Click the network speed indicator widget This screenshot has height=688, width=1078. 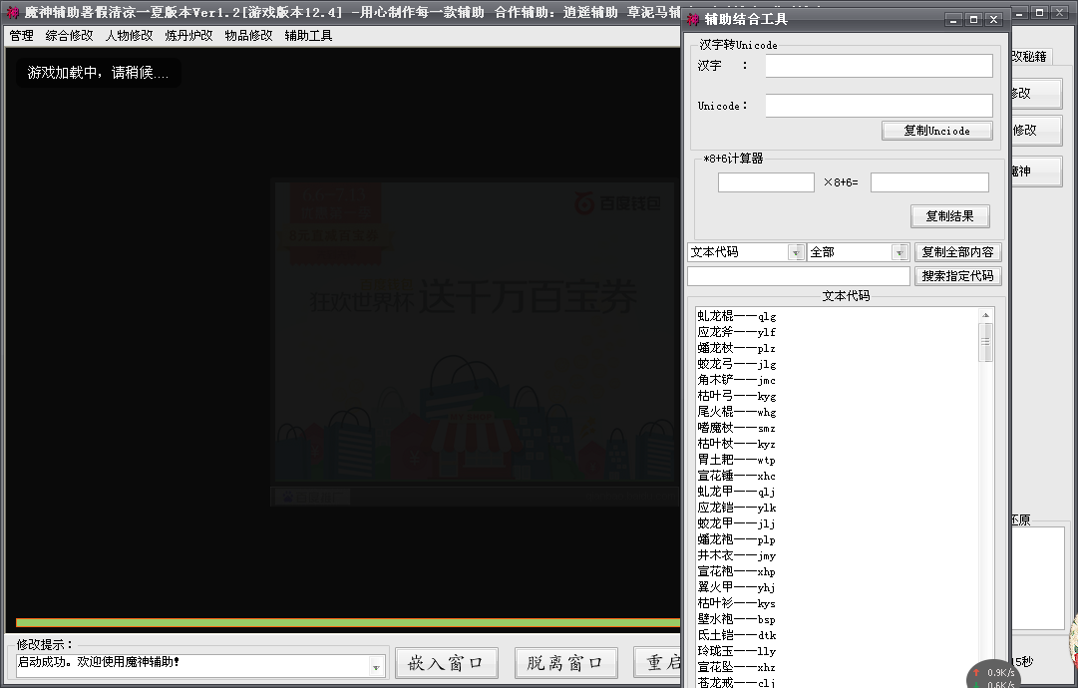(993, 676)
